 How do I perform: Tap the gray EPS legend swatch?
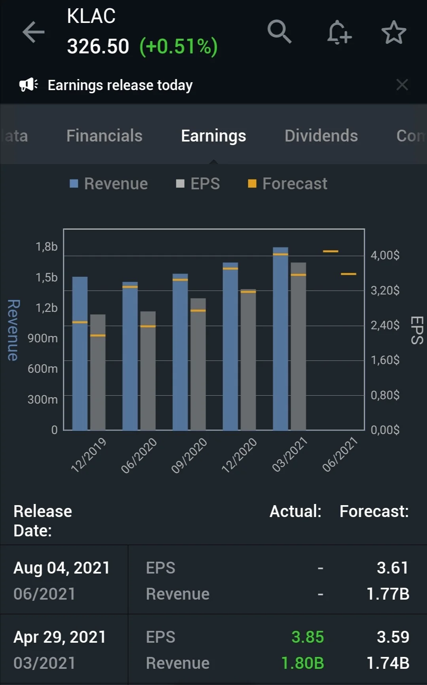(180, 183)
